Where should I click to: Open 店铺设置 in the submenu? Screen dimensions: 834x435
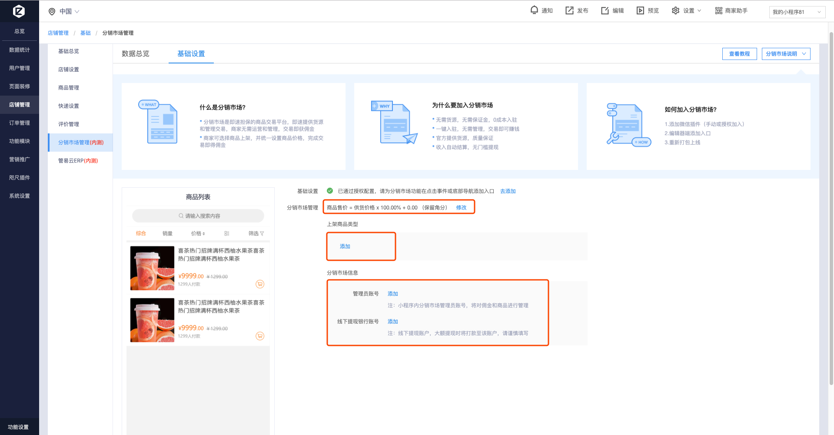[x=69, y=70]
